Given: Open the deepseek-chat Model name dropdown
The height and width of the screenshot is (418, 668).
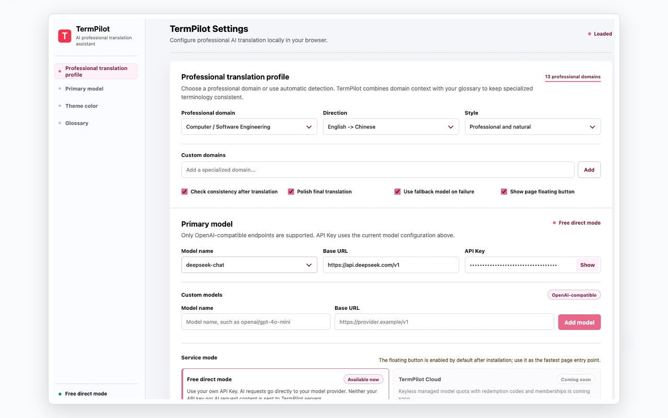Looking at the screenshot, I should tap(249, 265).
